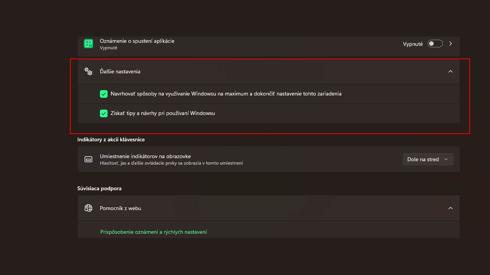Uncheck Získať tipy a návrhy checkbox
Viewport: 490px width, 275px height.
pyautogui.click(x=104, y=113)
